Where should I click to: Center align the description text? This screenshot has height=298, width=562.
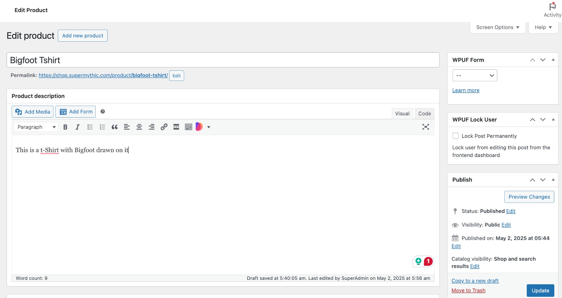coord(139,127)
